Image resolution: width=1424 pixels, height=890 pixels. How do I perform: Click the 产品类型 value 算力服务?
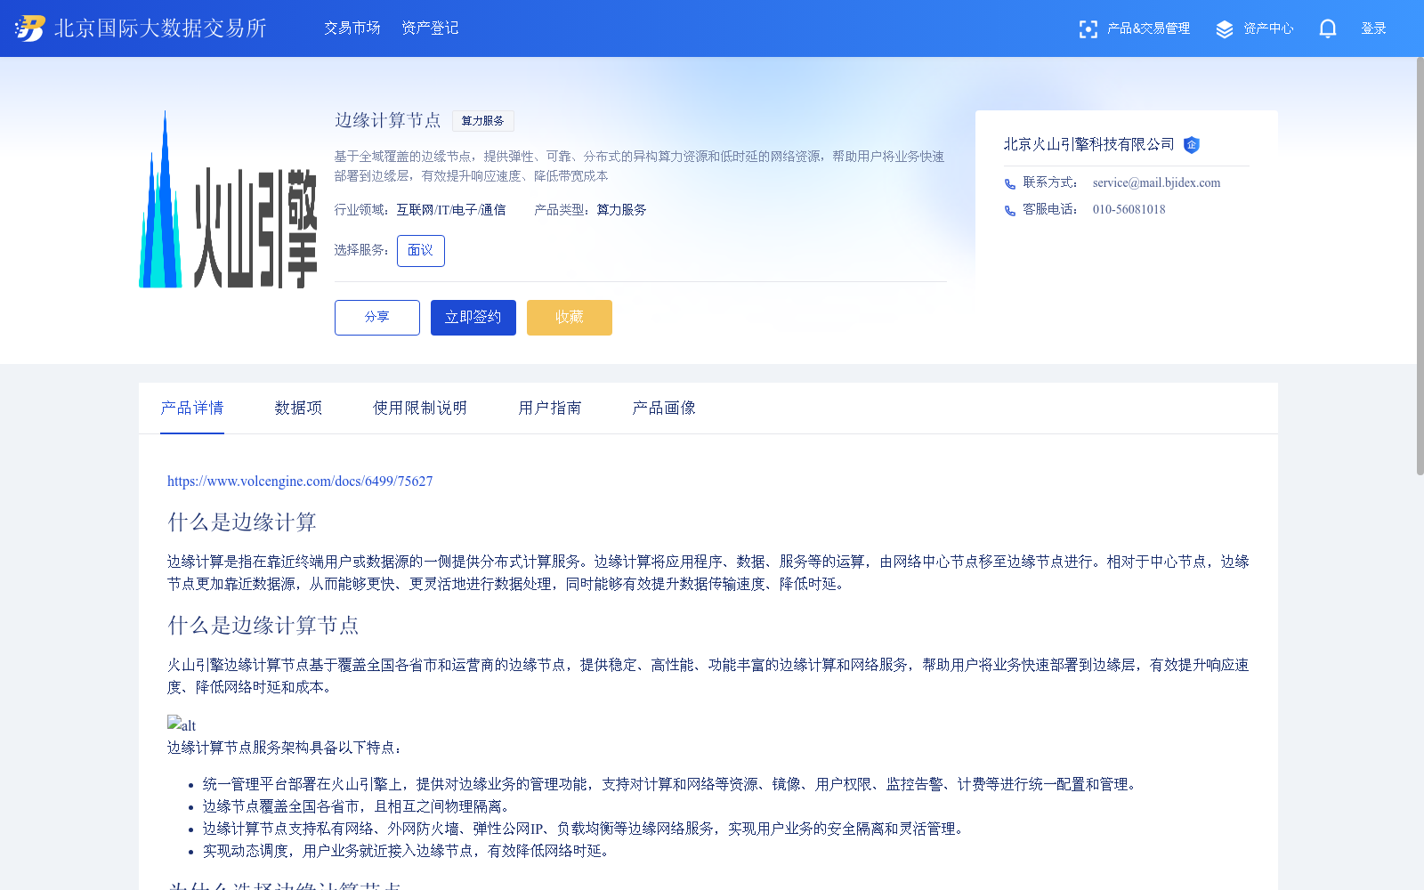pyautogui.click(x=621, y=210)
